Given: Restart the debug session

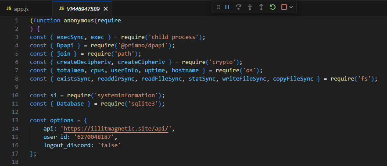Looking at the screenshot, I should [272, 7].
